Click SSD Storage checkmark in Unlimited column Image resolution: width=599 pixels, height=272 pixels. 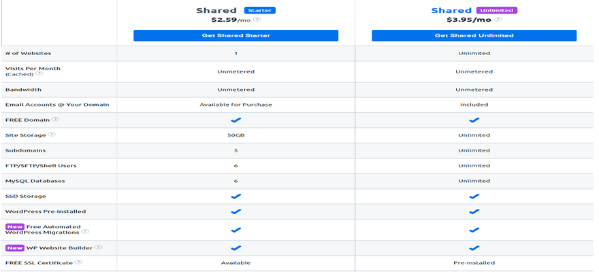coord(474,196)
